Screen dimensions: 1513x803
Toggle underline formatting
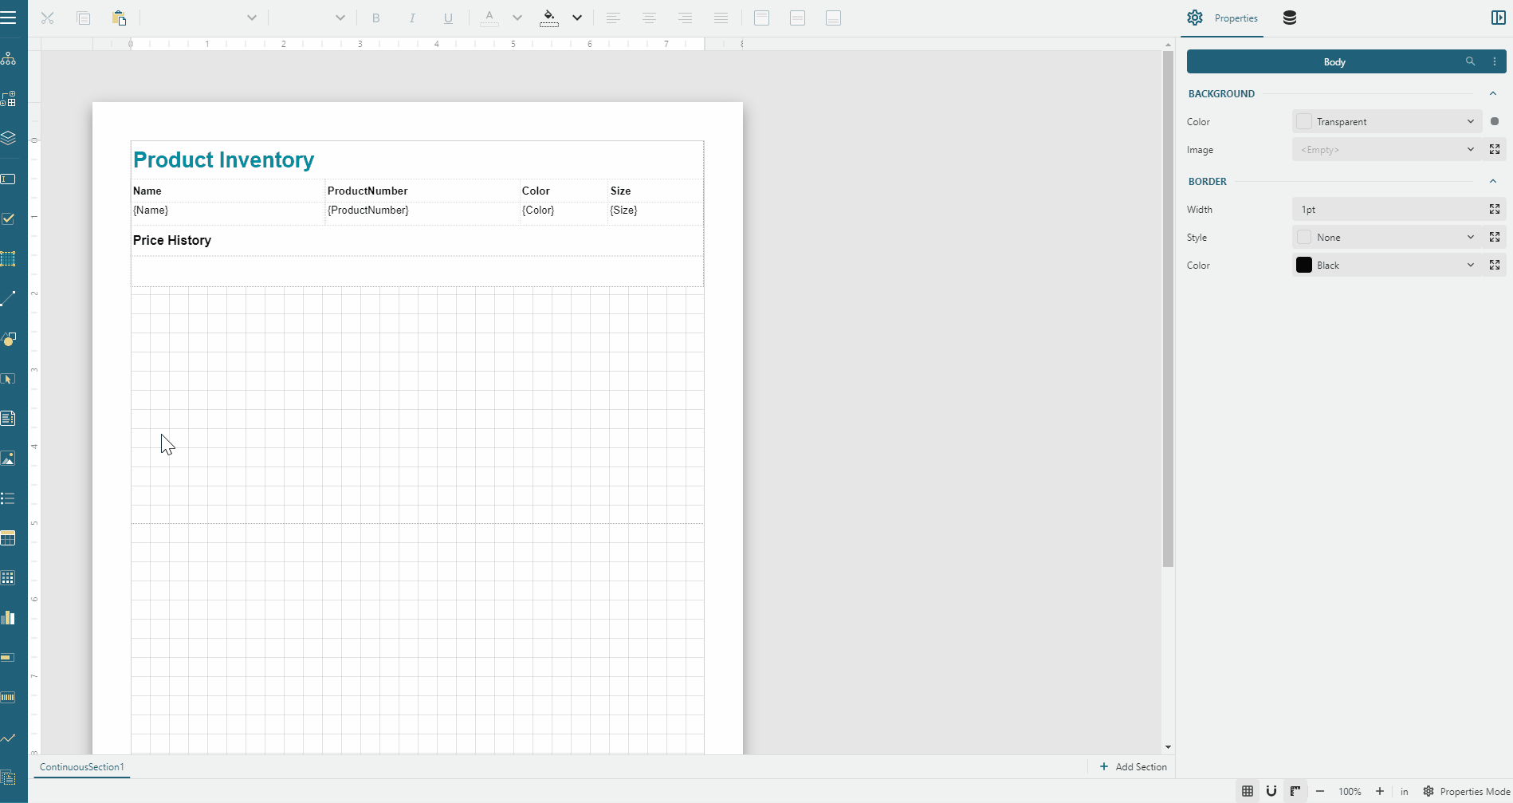[448, 18]
